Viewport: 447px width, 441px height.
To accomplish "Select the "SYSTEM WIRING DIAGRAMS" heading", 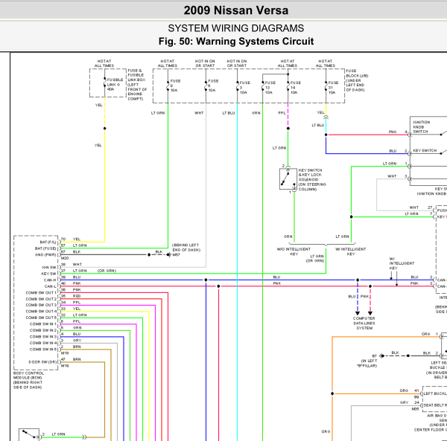I will coord(235,28).
